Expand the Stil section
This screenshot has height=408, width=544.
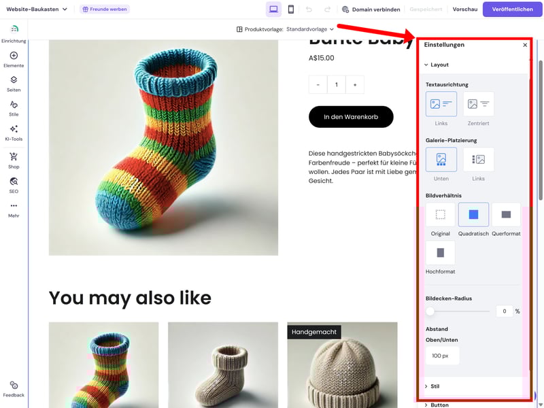[x=435, y=386]
